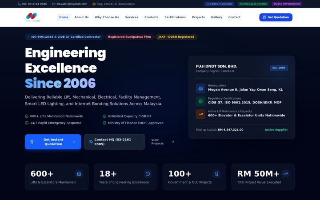Click Government & GLC Projects label
The height and width of the screenshot is (200, 320).
click(190, 182)
